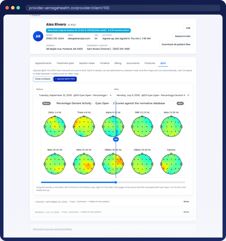Click the browser address bar URL

(69, 8)
